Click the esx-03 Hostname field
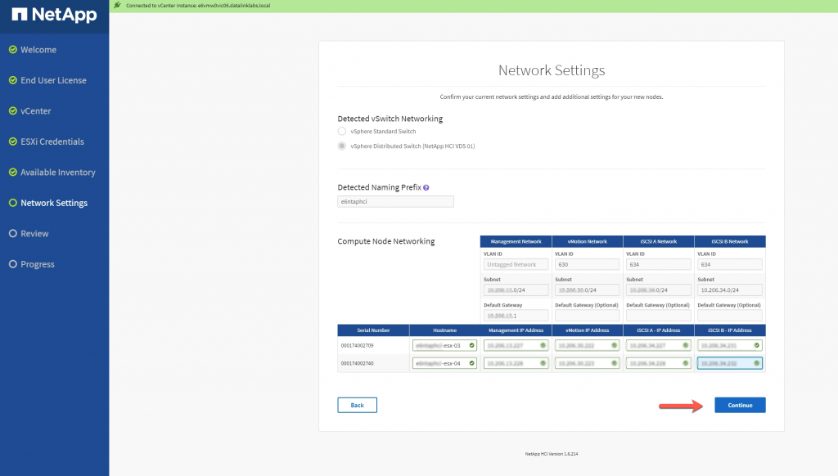The width and height of the screenshot is (838, 476). [x=444, y=346]
